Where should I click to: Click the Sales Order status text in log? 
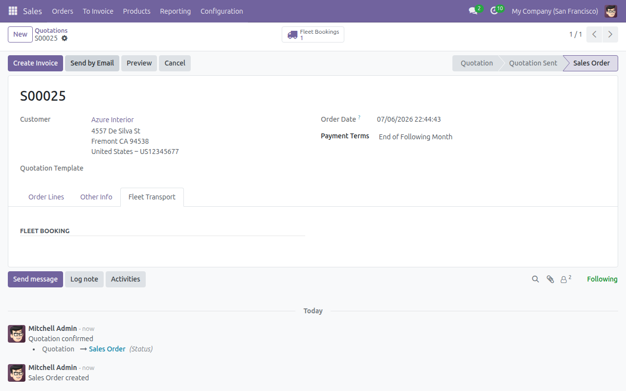pos(107,349)
